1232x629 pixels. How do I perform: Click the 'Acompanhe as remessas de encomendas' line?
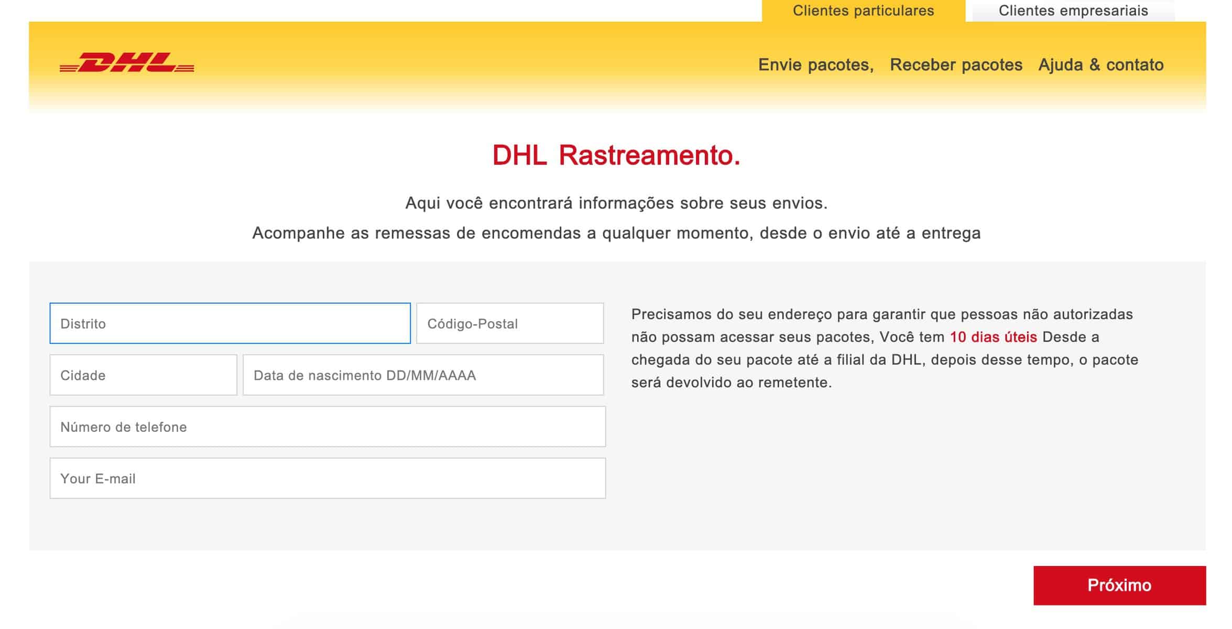coord(616,233)
